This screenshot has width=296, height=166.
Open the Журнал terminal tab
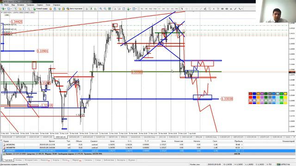pyautogui.click(x=132, y=160)
